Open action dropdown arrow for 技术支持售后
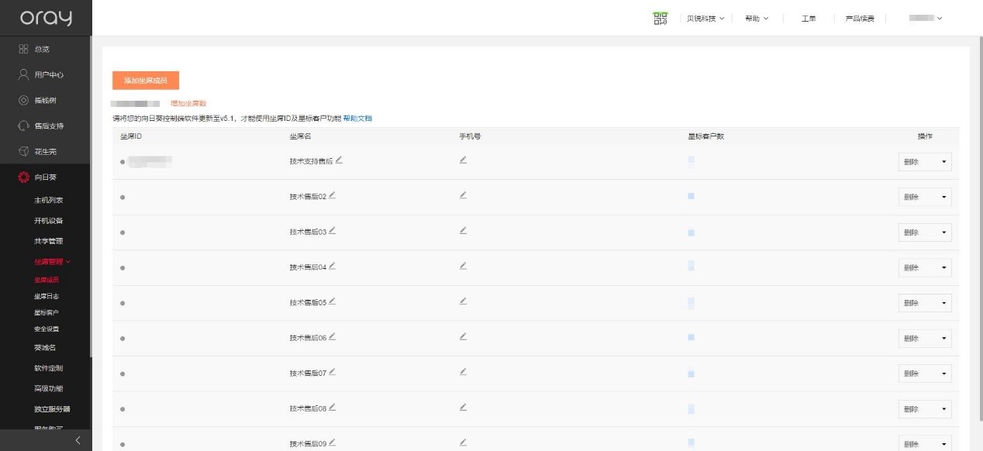 click(943, 162)
